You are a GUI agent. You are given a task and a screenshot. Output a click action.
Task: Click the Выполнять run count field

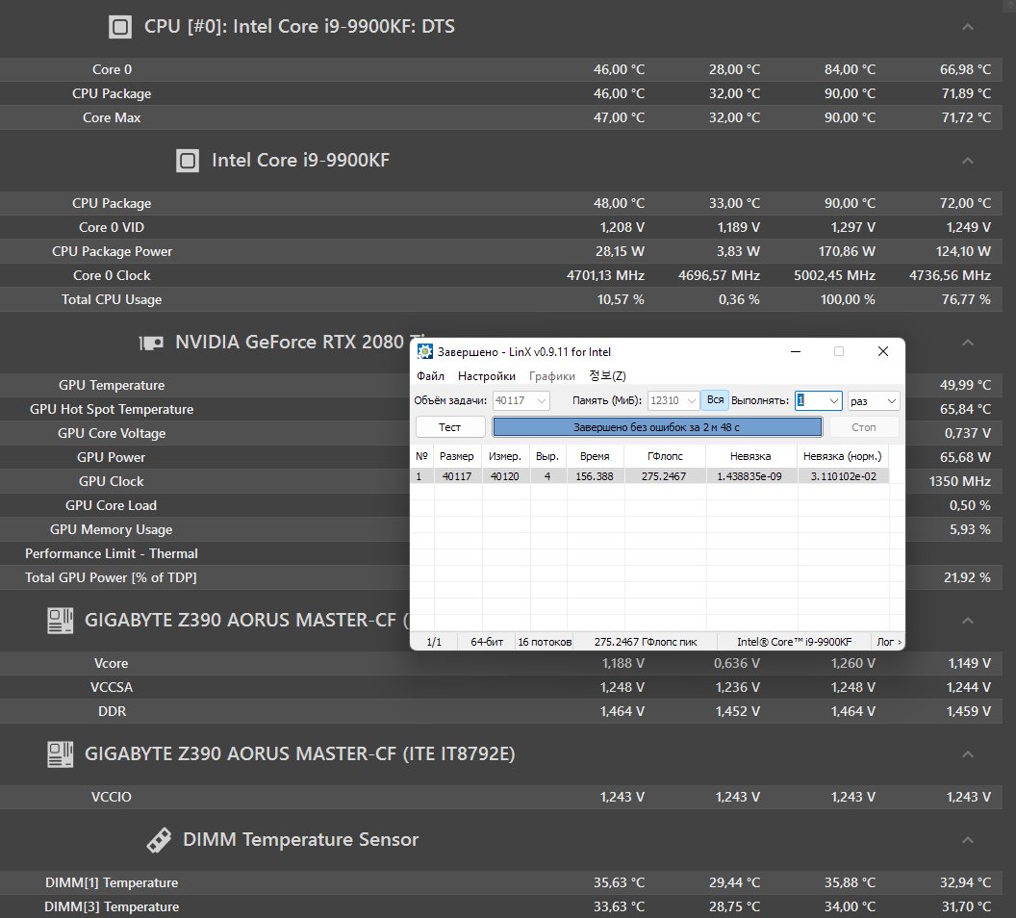(818, 401)
